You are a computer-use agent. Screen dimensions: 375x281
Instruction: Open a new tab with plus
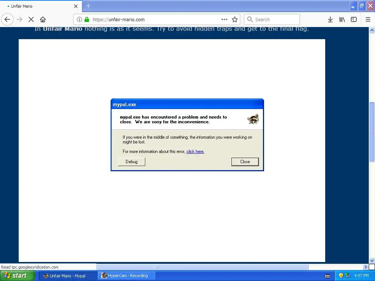tap(88, 6)
